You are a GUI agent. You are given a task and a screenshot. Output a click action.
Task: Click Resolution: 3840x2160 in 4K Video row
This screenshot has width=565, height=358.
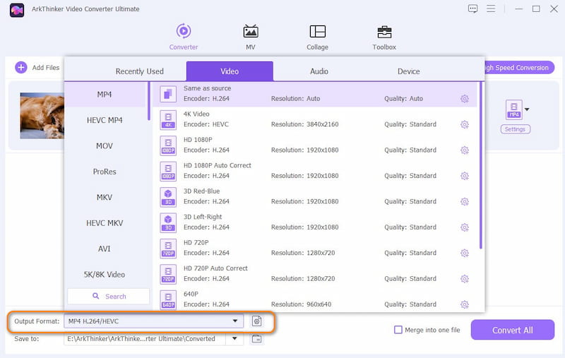coord(305,124)
